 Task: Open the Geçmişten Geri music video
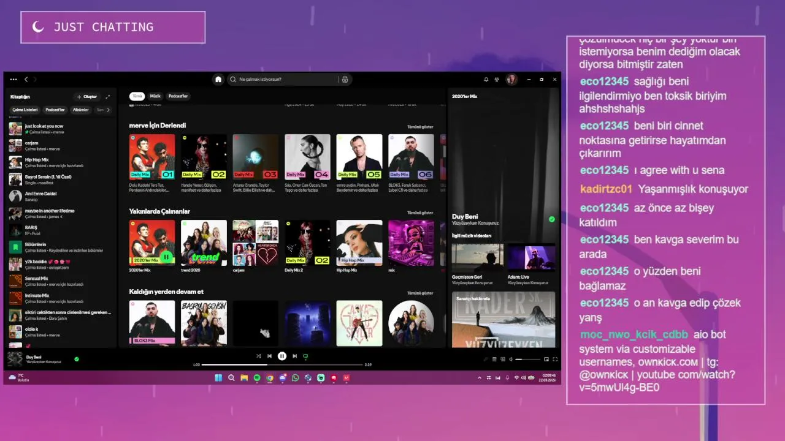click(478, 265)
